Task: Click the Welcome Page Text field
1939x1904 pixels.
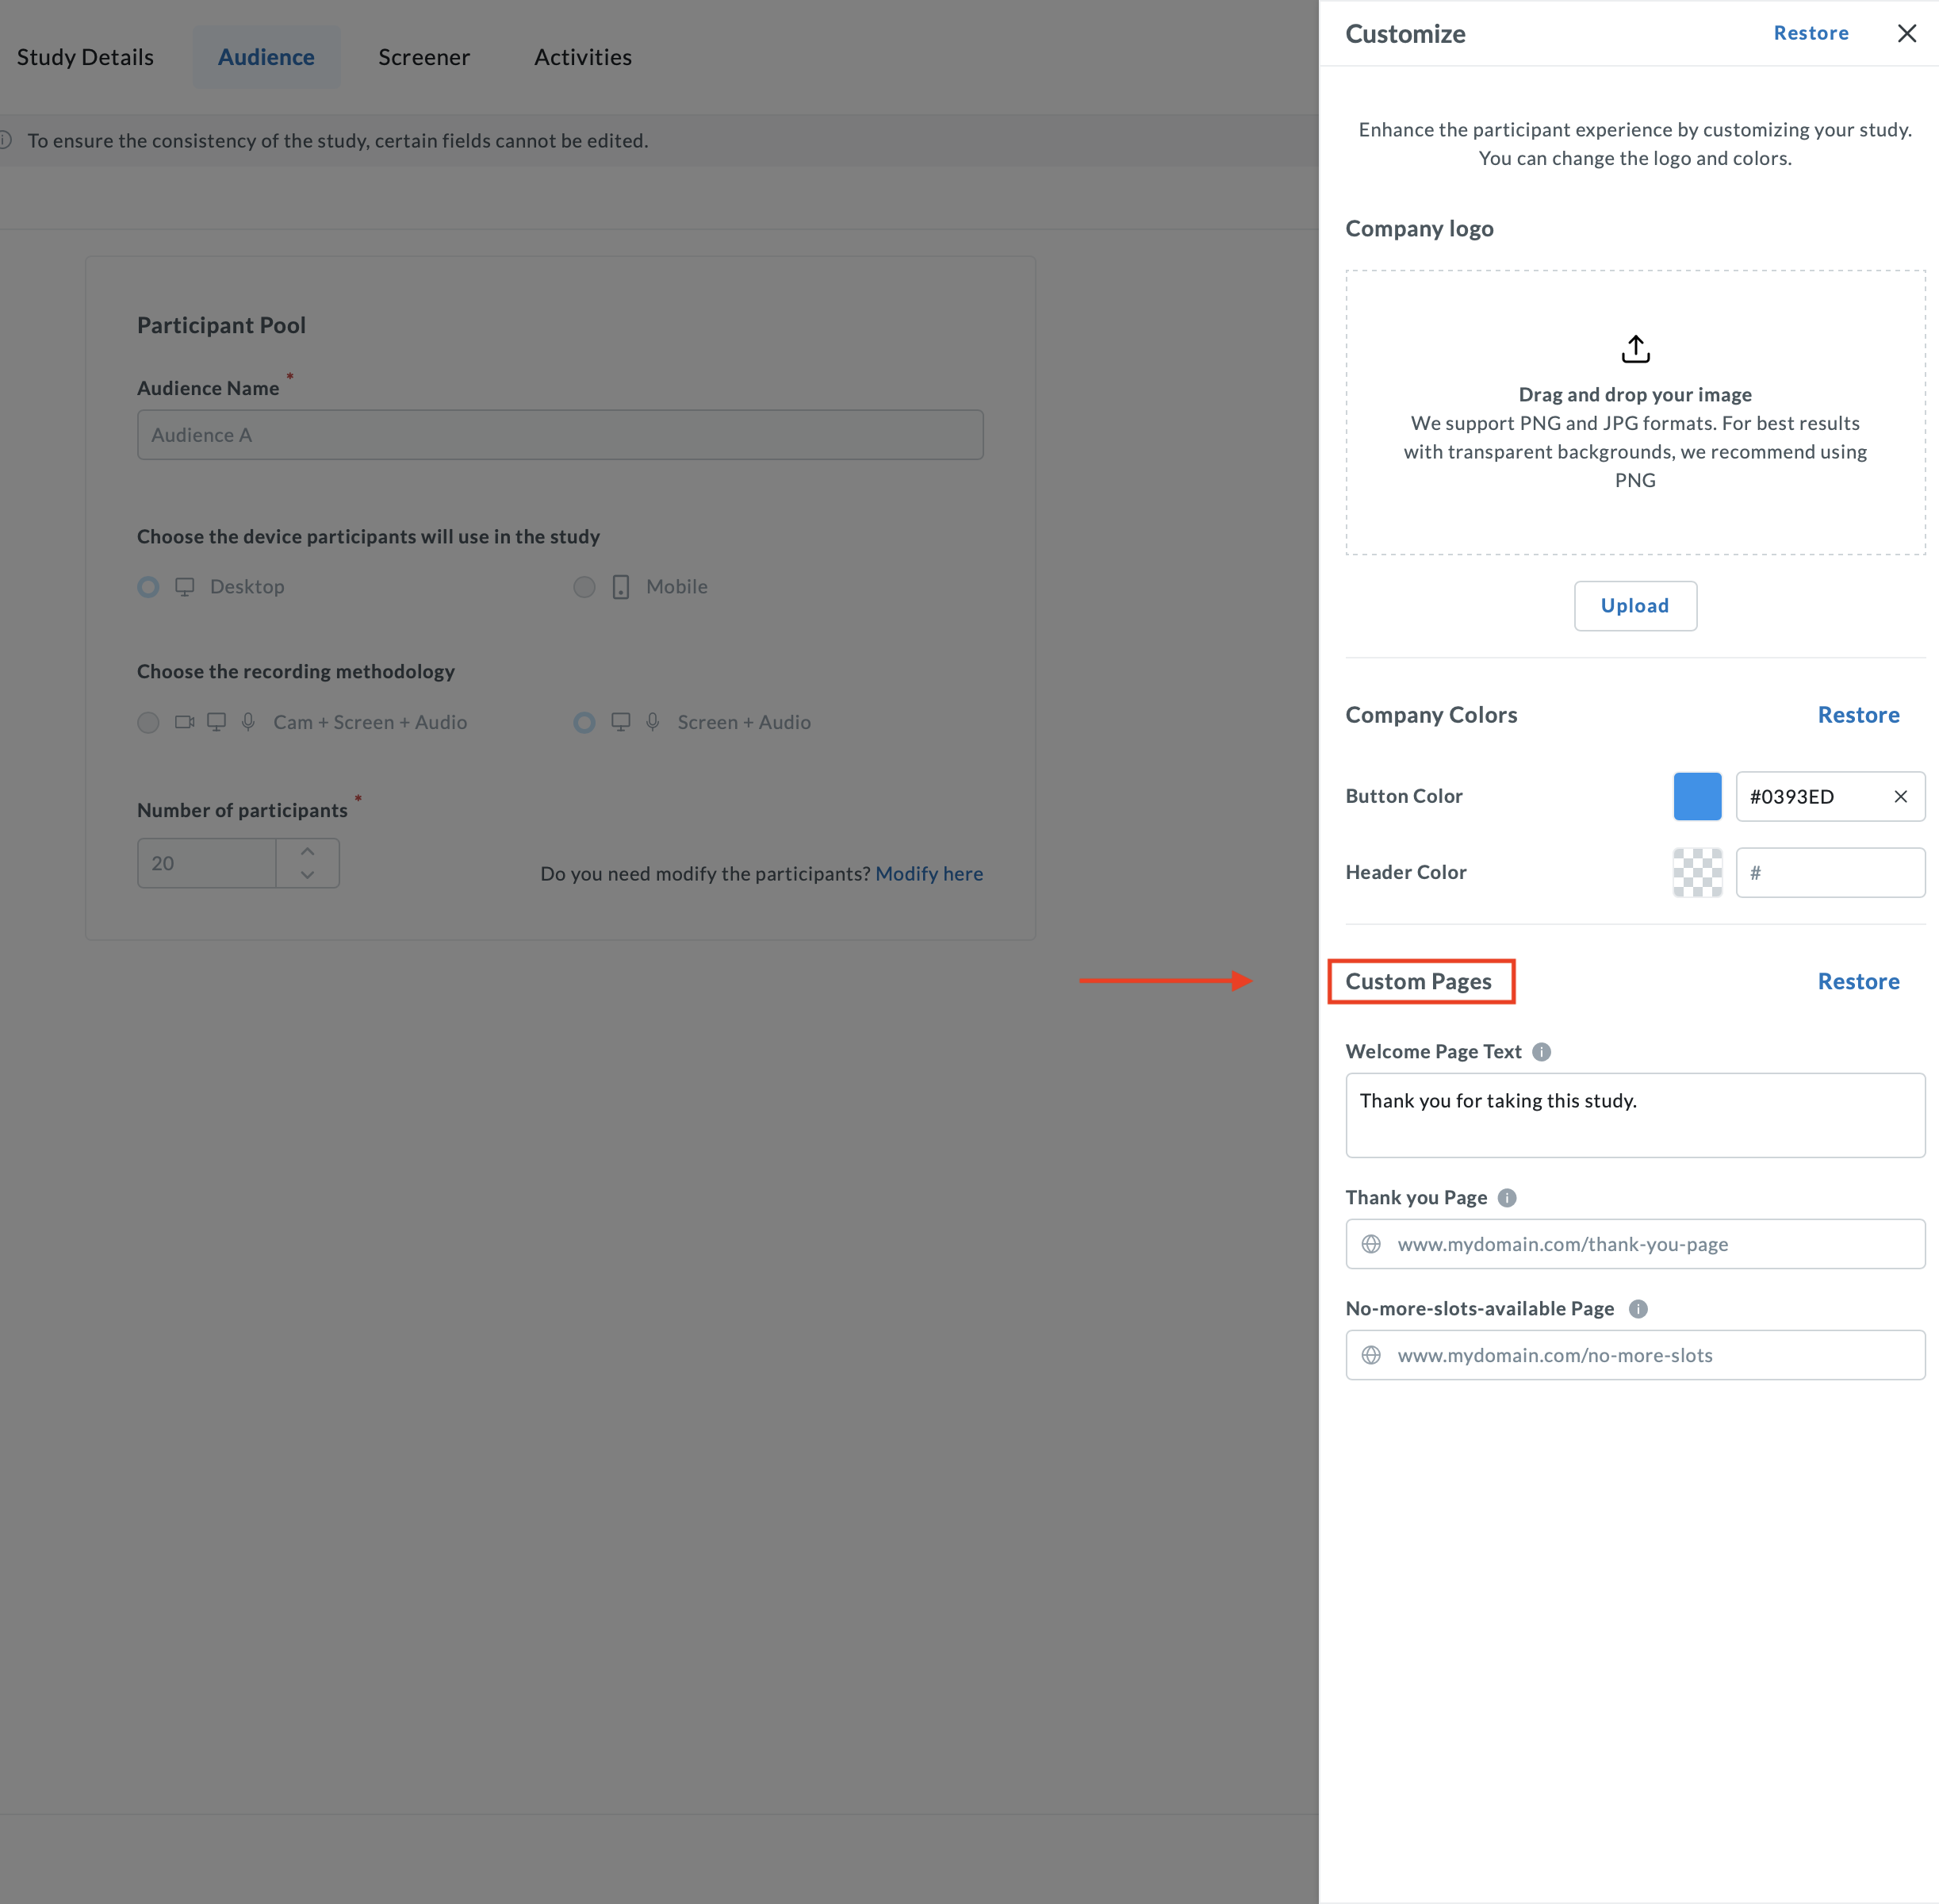Action: pos(1635,1116)
